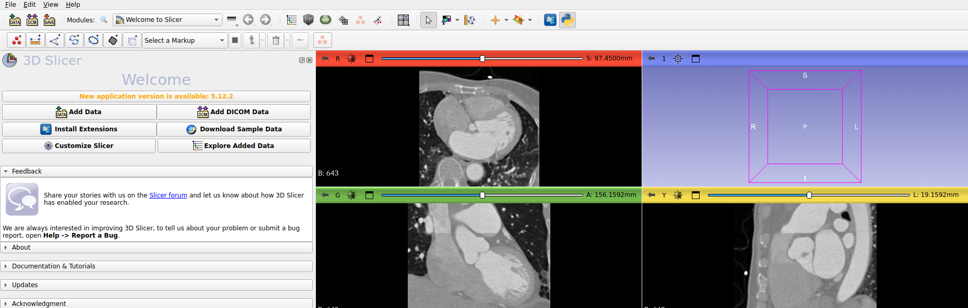This screenshot has width=968, height=308.
Task: Open the delete markup dropdown arrow
Action: [287, 40]
